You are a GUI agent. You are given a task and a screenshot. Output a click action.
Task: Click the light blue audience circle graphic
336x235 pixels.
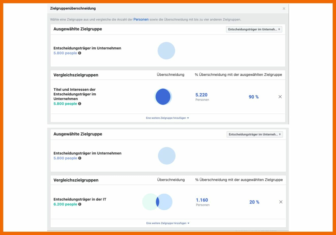click(166, 51)
